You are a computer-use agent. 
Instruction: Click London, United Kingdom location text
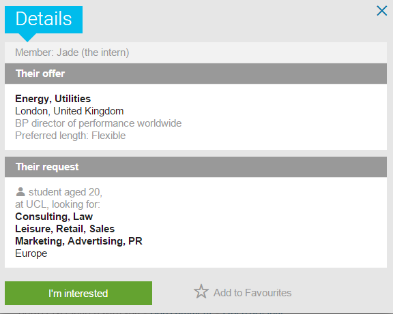coord(70,111)
